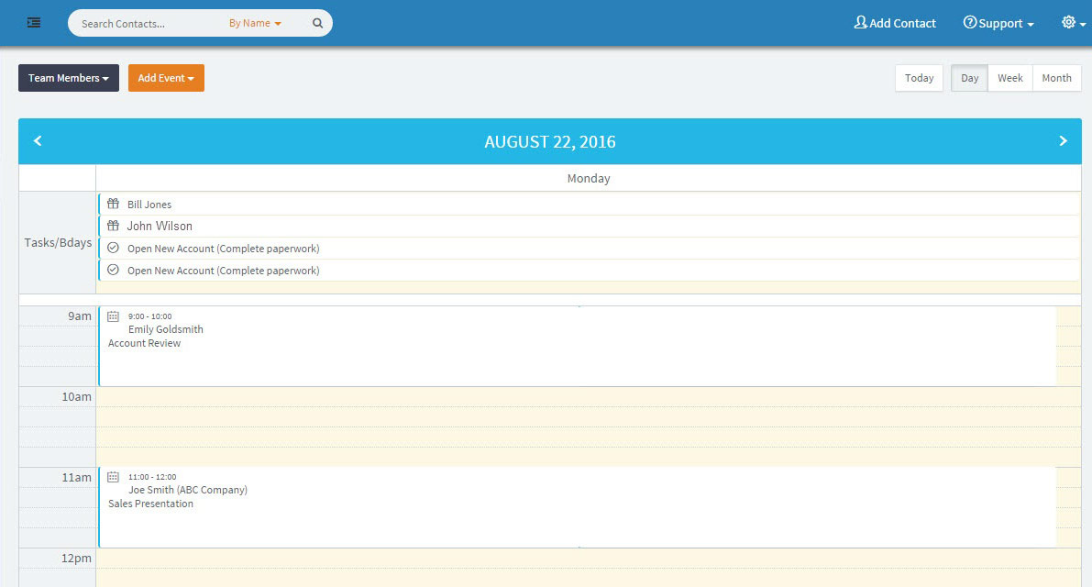
Task: Click Add Contact link
Action: [x=895, y=23]
